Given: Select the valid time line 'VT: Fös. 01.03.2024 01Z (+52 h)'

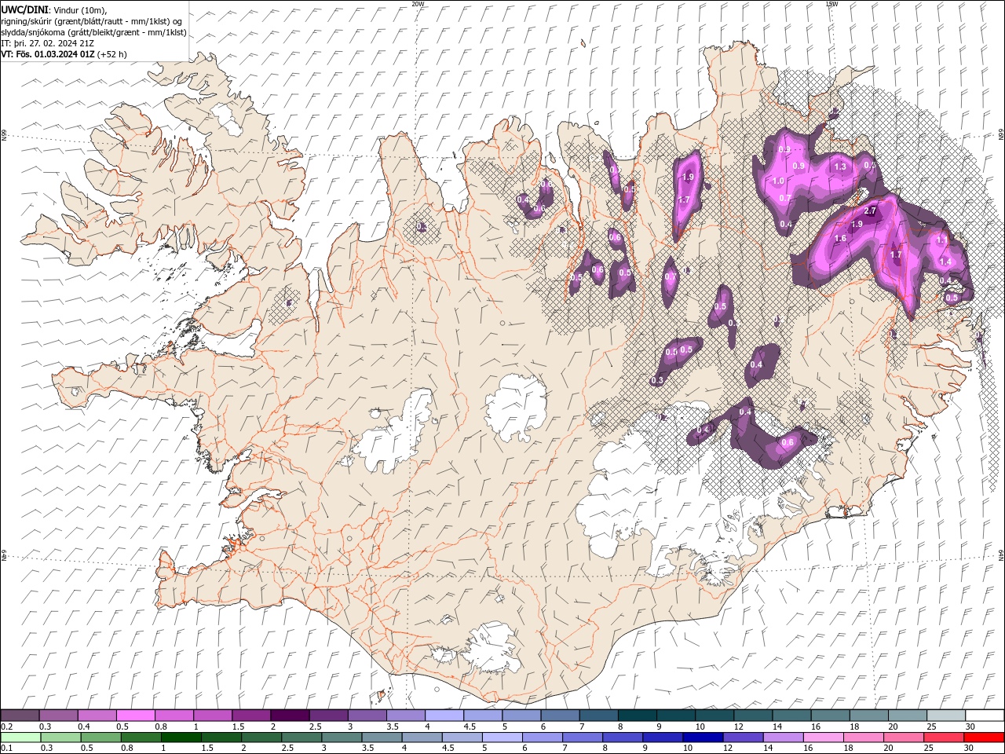Looking at the screenshot, I should pos(64,54).
